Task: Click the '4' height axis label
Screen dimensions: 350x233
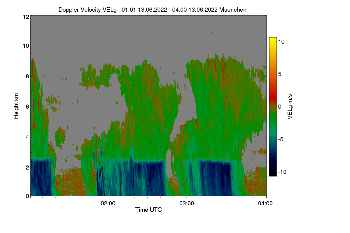Action: click(x=27, y=137)
